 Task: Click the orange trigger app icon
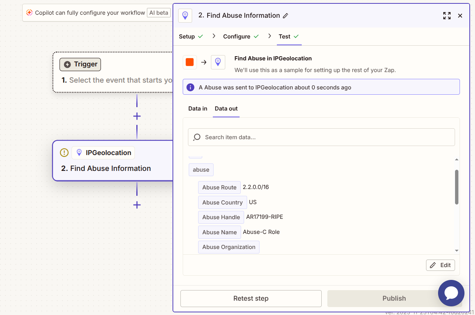tap(190, 62)
